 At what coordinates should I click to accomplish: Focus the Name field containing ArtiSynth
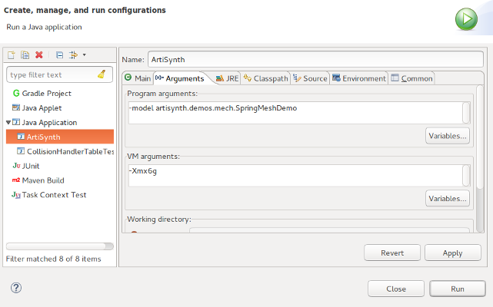(315, 58)
